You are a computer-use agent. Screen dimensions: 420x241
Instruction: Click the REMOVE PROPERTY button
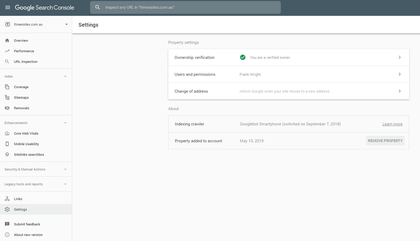point(385,141)
